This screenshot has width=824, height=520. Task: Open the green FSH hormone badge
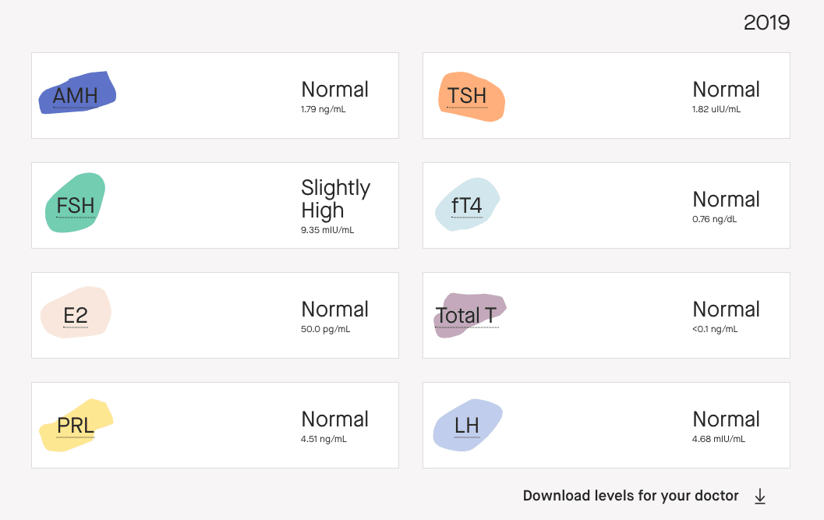click(x=75, y=203)
